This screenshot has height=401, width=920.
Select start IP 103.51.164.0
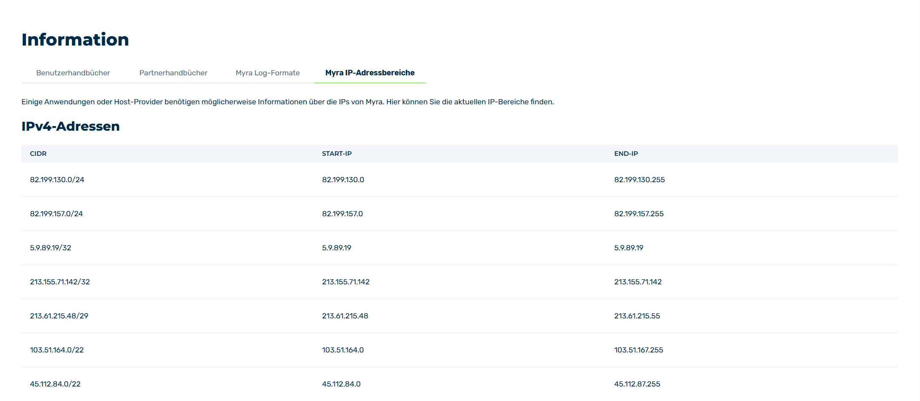coord(343,350)
